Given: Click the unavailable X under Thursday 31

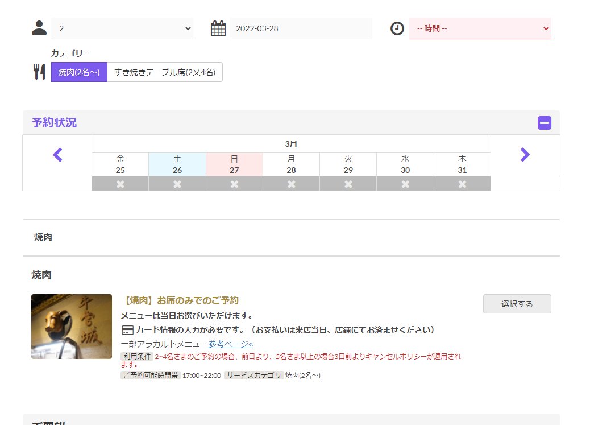Looking at the screenshot, I should 462,184.
